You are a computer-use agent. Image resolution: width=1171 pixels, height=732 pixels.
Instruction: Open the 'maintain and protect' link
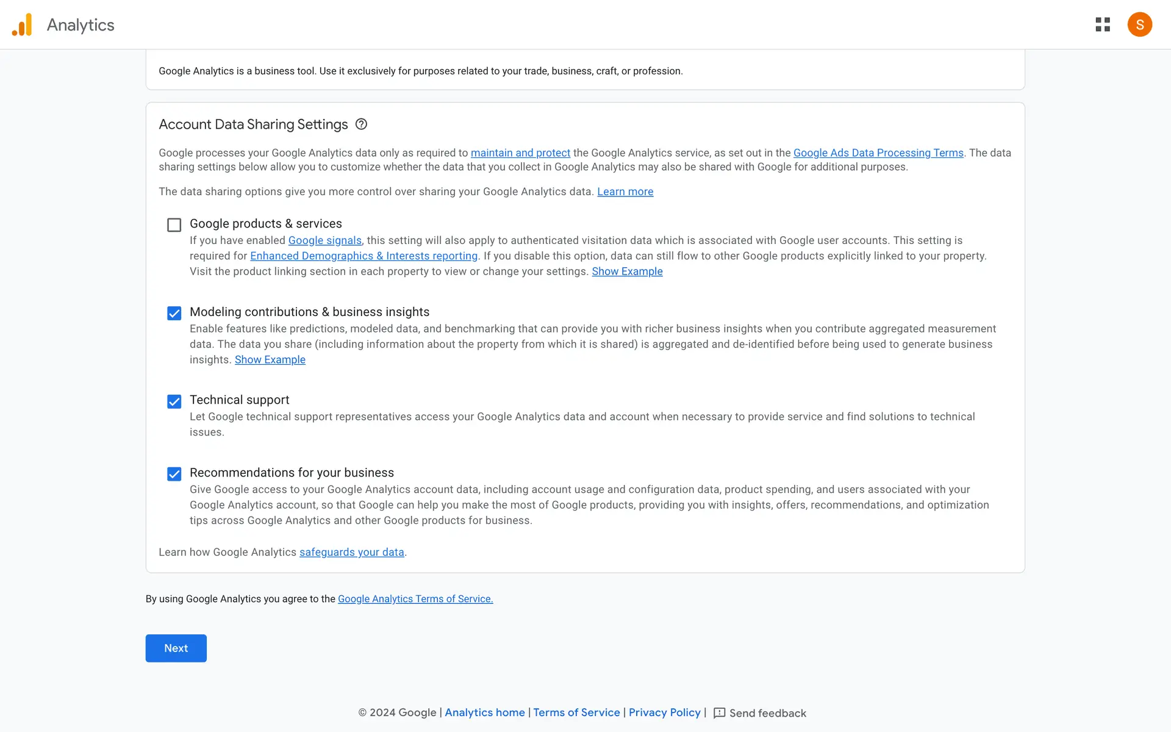[520, 153]
